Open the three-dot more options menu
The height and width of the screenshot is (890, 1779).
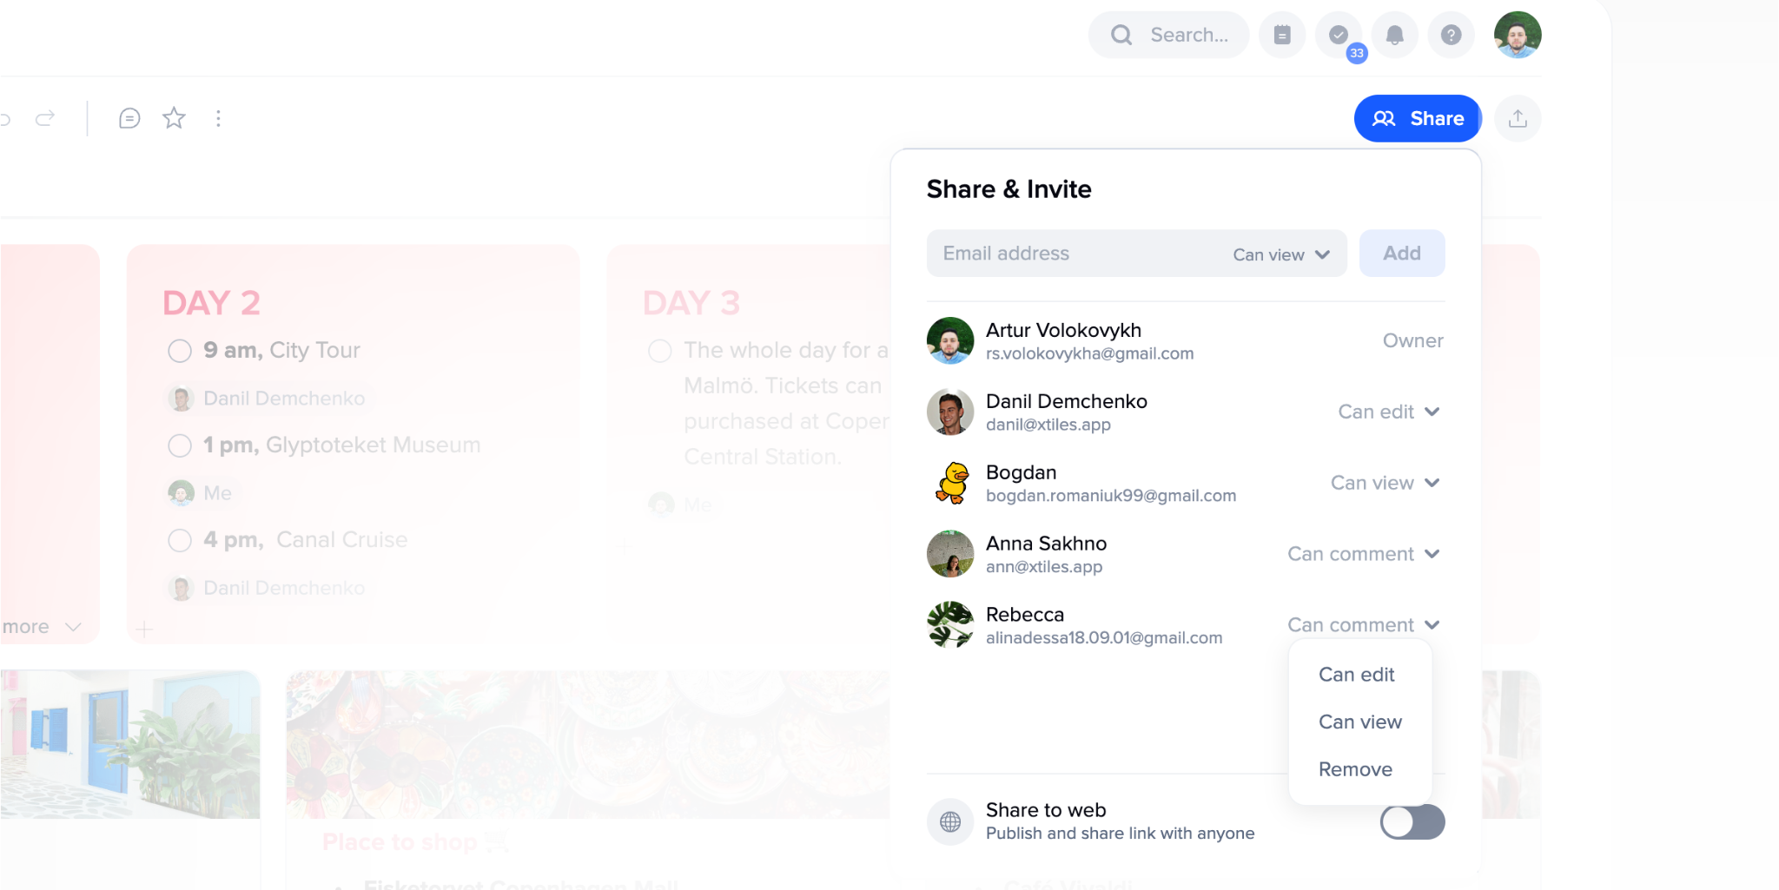218,118
